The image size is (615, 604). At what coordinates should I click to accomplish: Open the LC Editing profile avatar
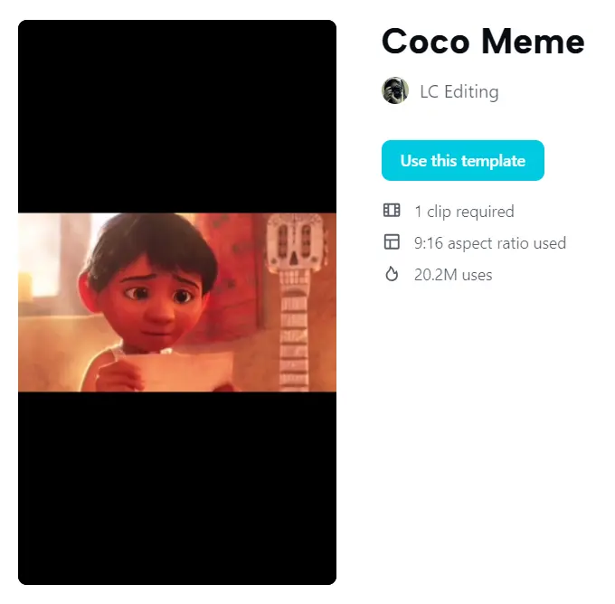pyautogui.click(x=395, y=90)
